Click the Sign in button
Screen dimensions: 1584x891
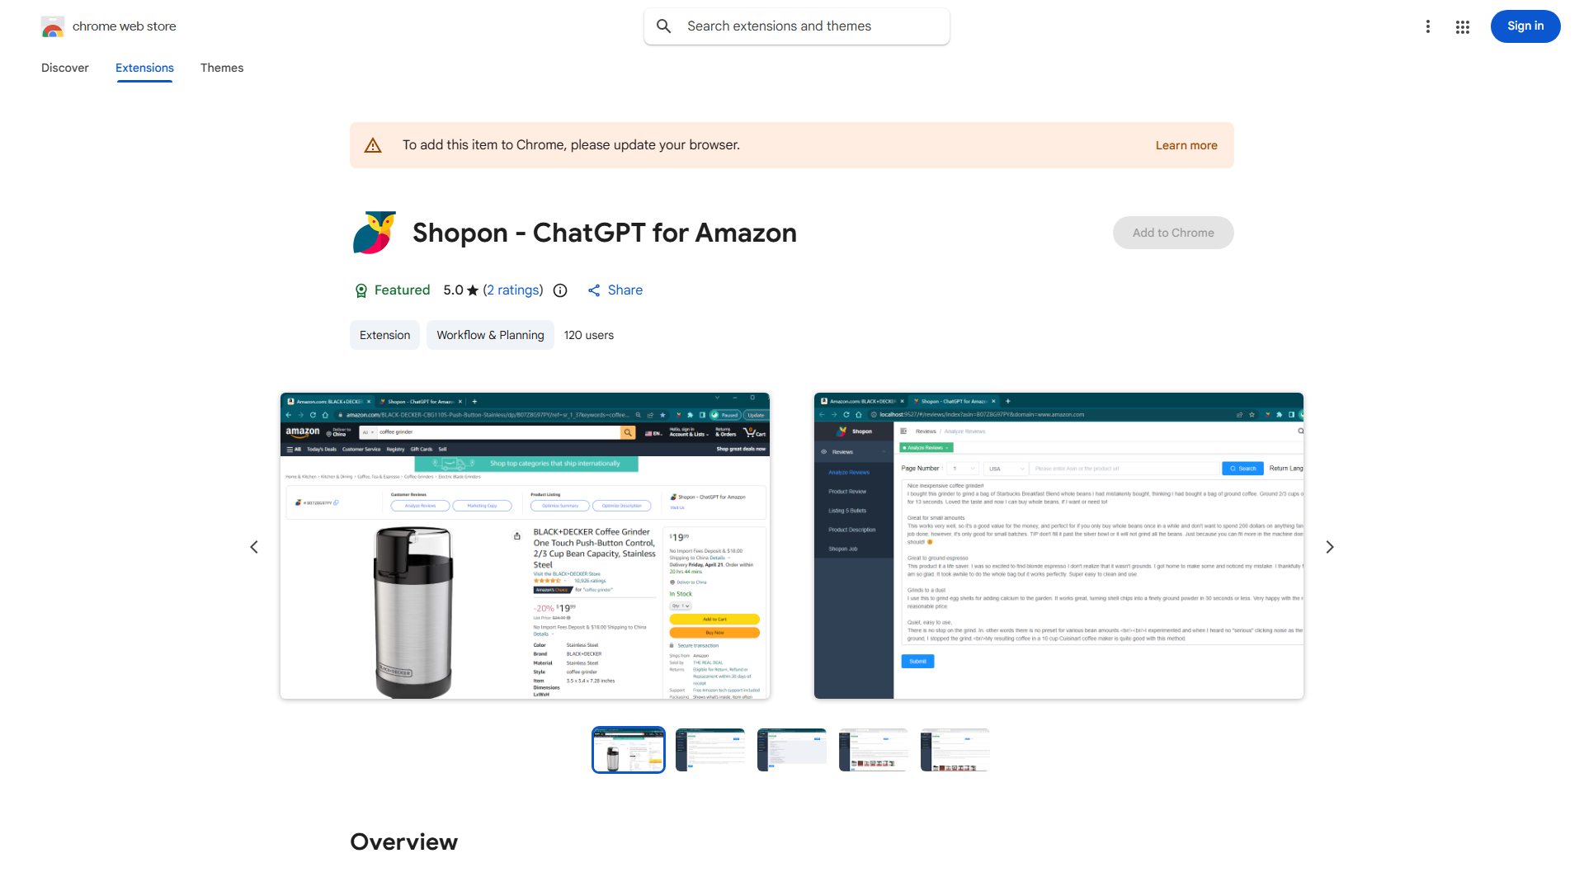click(1525, 26)
